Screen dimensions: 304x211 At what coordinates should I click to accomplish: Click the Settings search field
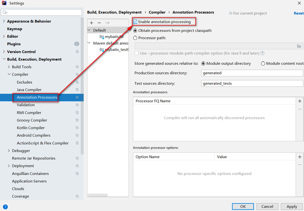point(41,12)
